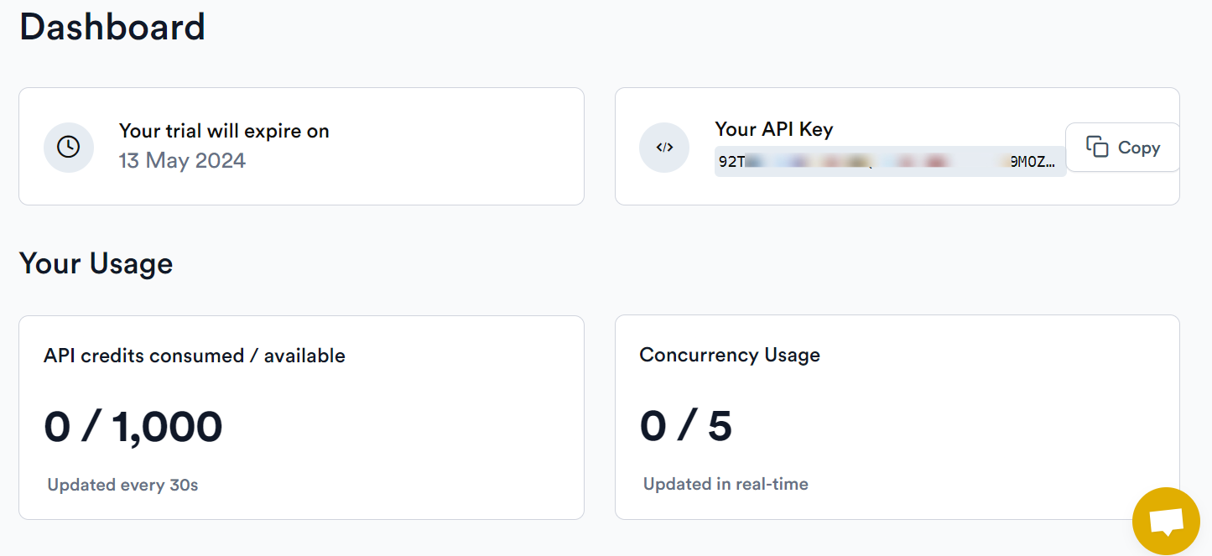Click the Your Usage section heading

pos(96,263)
